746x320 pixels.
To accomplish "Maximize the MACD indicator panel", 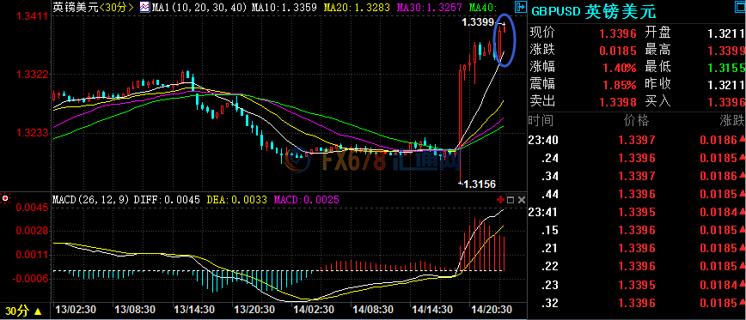I will [x=511, y=199].
